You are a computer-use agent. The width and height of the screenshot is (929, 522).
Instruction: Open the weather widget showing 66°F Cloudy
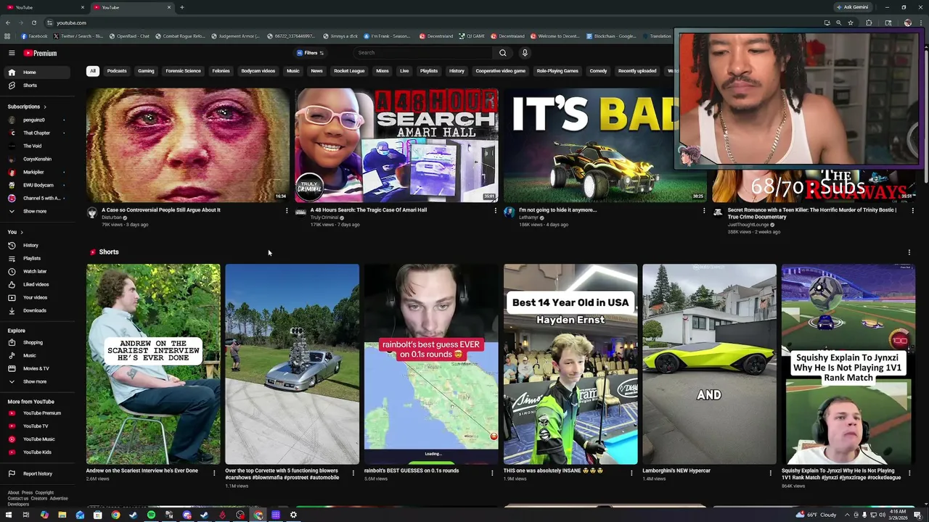coord(817,515)
